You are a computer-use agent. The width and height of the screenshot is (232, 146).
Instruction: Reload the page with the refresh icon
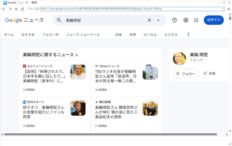pyautogui.click(x=22, y=9)
